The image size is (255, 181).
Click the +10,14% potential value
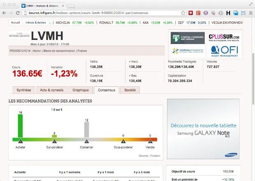228,179
